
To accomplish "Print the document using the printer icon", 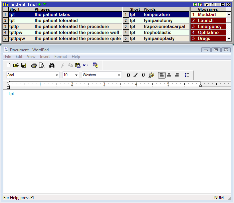I will 34,65.
